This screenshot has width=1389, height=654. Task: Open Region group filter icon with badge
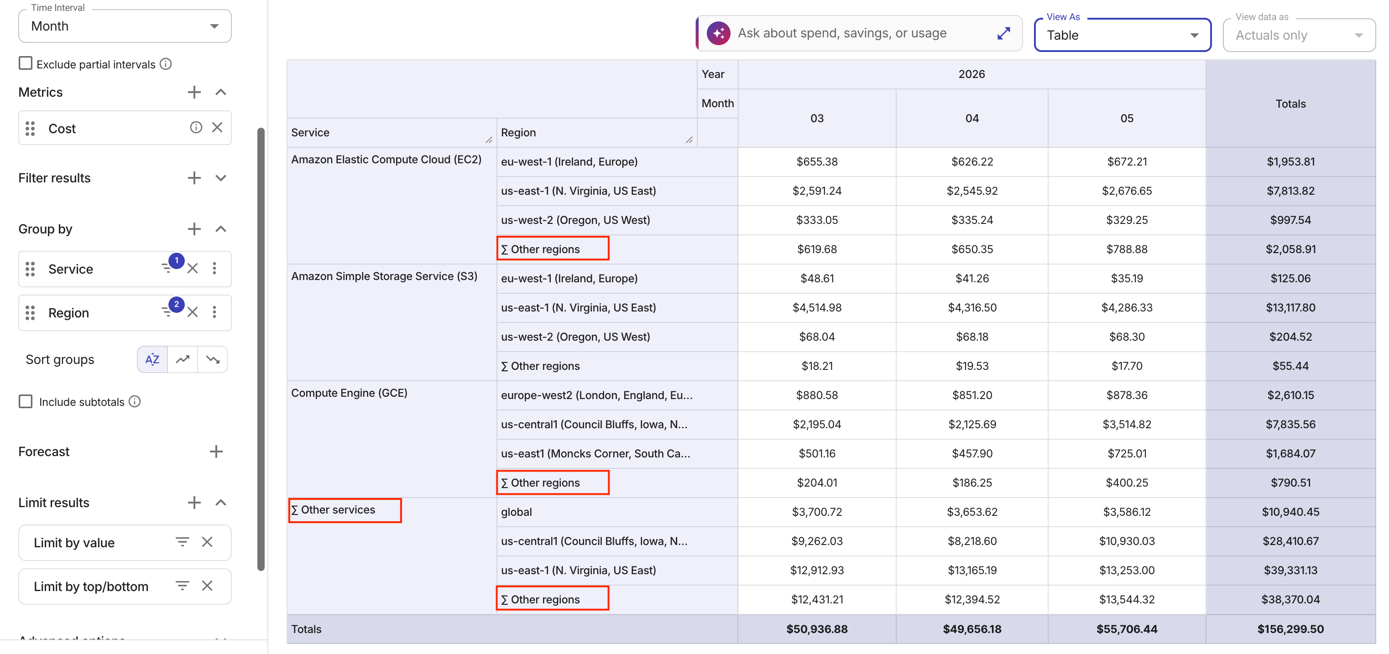(169, 310)
